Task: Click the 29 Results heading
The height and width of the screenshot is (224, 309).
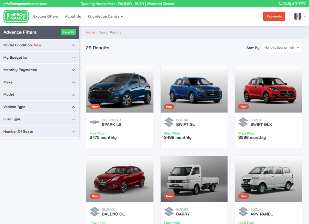Action: pyautogui.click(x=97, y=48)
